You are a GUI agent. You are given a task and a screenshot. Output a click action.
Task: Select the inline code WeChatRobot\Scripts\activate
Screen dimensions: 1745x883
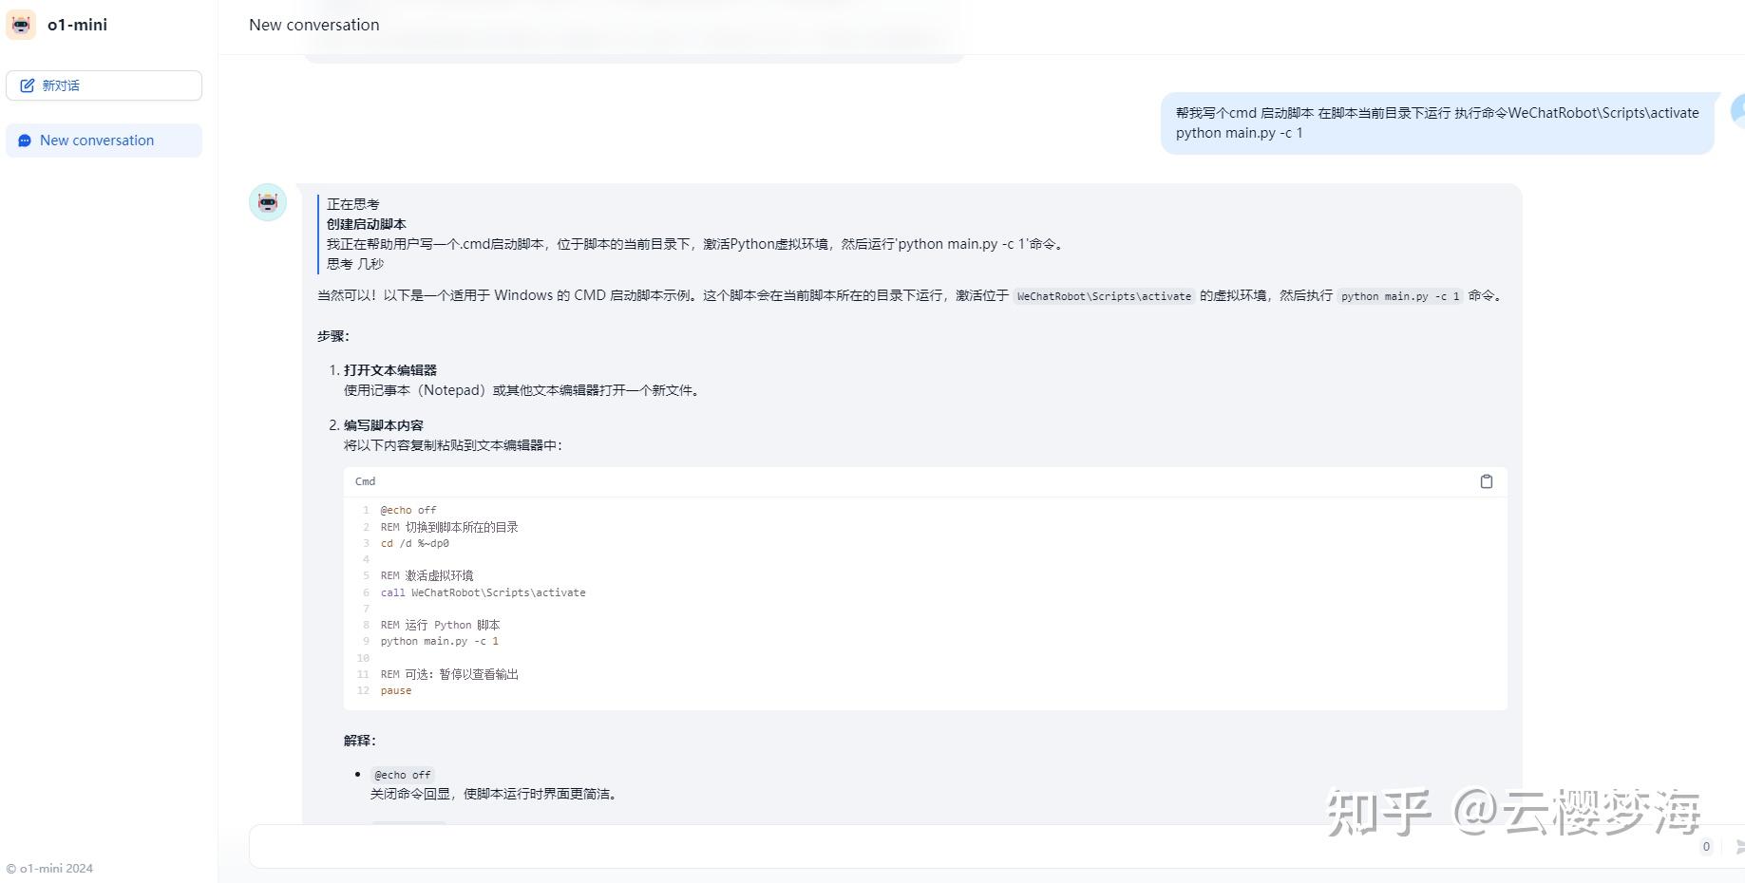tap(1104, 295)
